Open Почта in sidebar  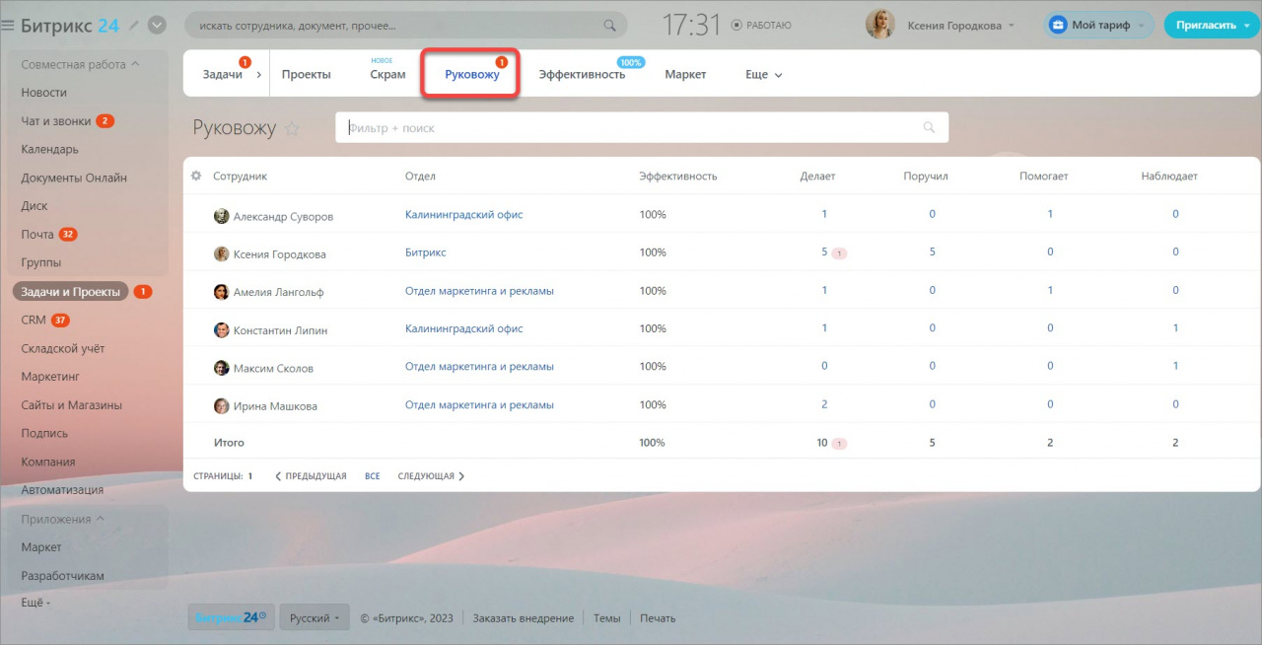(37, 234)
